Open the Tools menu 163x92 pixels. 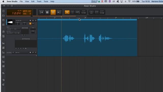pyautogui.click(x=46, y=2)
